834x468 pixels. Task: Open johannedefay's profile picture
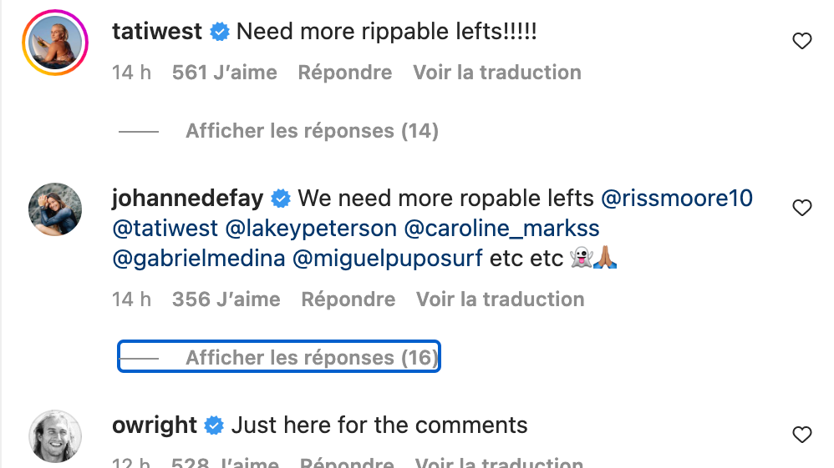tap(56, 209)
